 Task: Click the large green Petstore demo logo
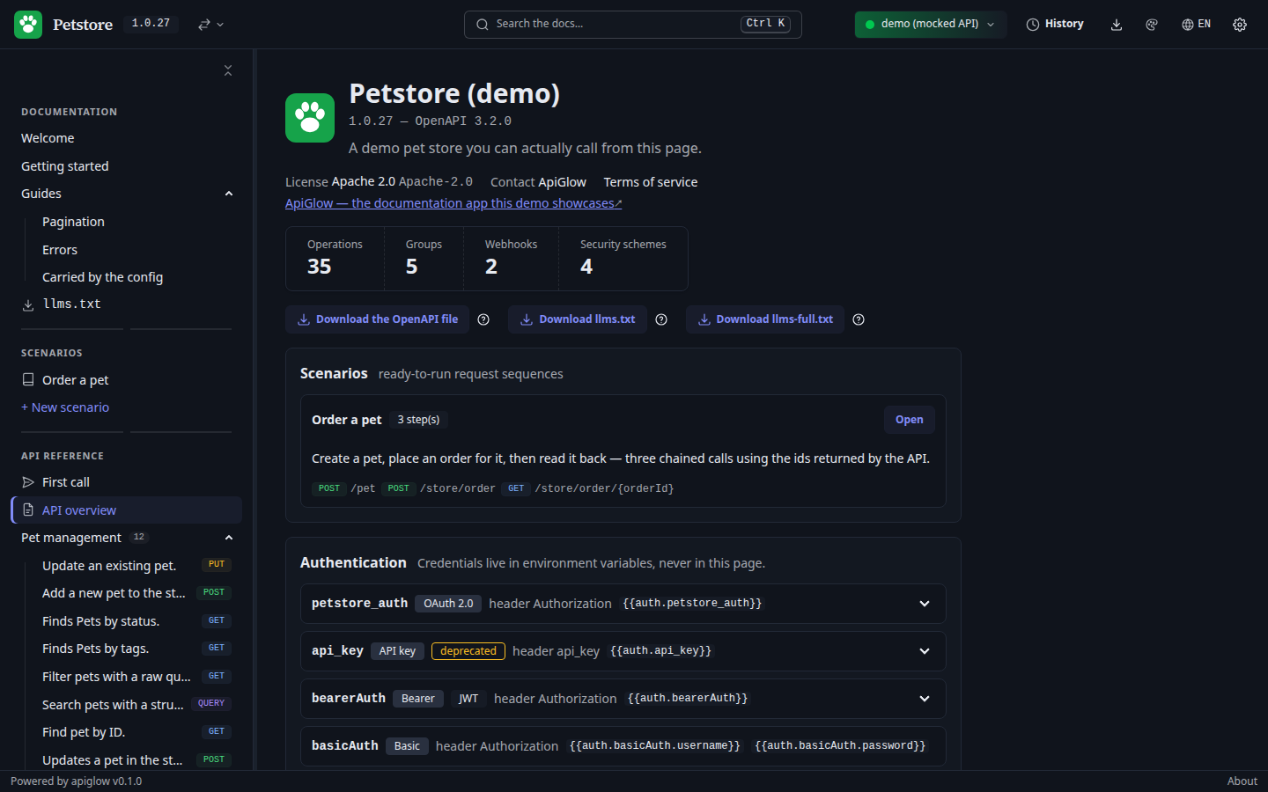pyautogui.click(x=310, y=118)
